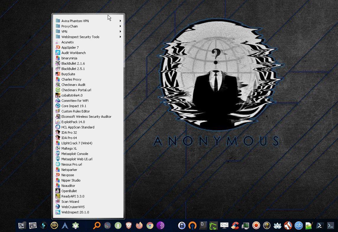This screenshot has height=232, width=338.
Task: Open the glowing lightning globe taskbar icon
Action: point(44,226)
